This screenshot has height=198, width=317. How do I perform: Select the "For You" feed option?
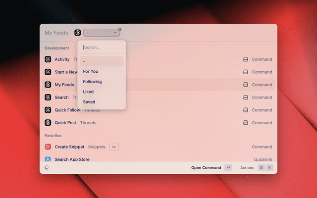91,71
